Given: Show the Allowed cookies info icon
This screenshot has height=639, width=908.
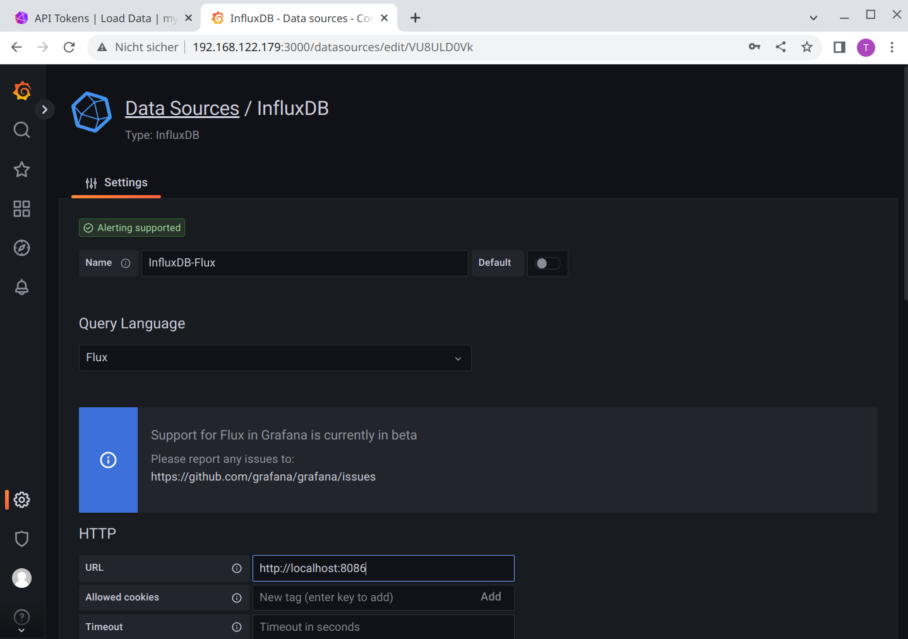Looking at the screenshot, I should pyautogui.click(x=237, y=598).
